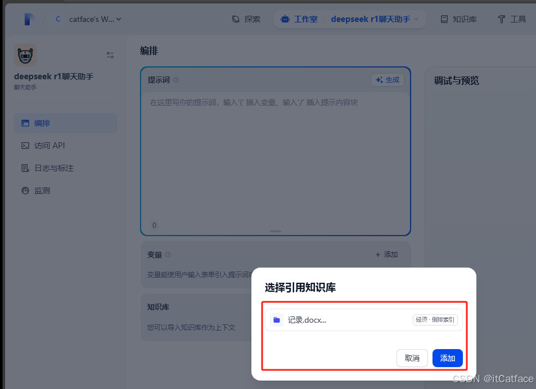Click the help icon beside 变量
This screenshot has width=536, height=389.
pos(168,255)
